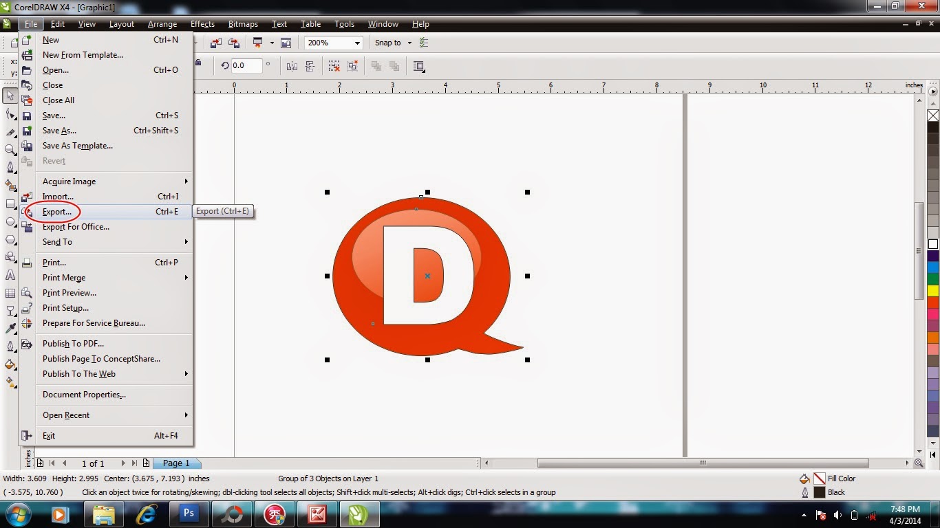Open Photoshop from the Windows taskbar
Image resolution: width=940 pixels, height=528 pixels.
[x=188, y=514]
